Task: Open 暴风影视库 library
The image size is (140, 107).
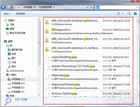Action: 15,50
